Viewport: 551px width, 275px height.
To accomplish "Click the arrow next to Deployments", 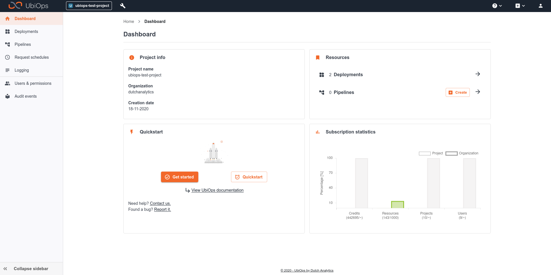I will [x=478, y=74].
